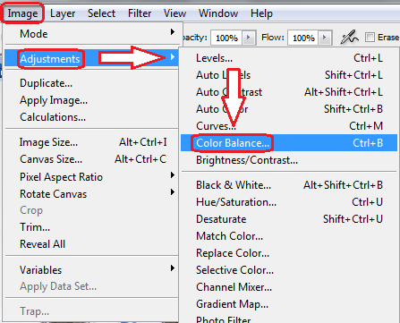
Task: Open the Help menu
Action: pos(261,13)
